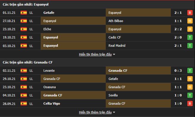Screen dimensions: 195x117
Task: Click the Spain flag on the 01.11.21 row
Action: click(24, 13)
